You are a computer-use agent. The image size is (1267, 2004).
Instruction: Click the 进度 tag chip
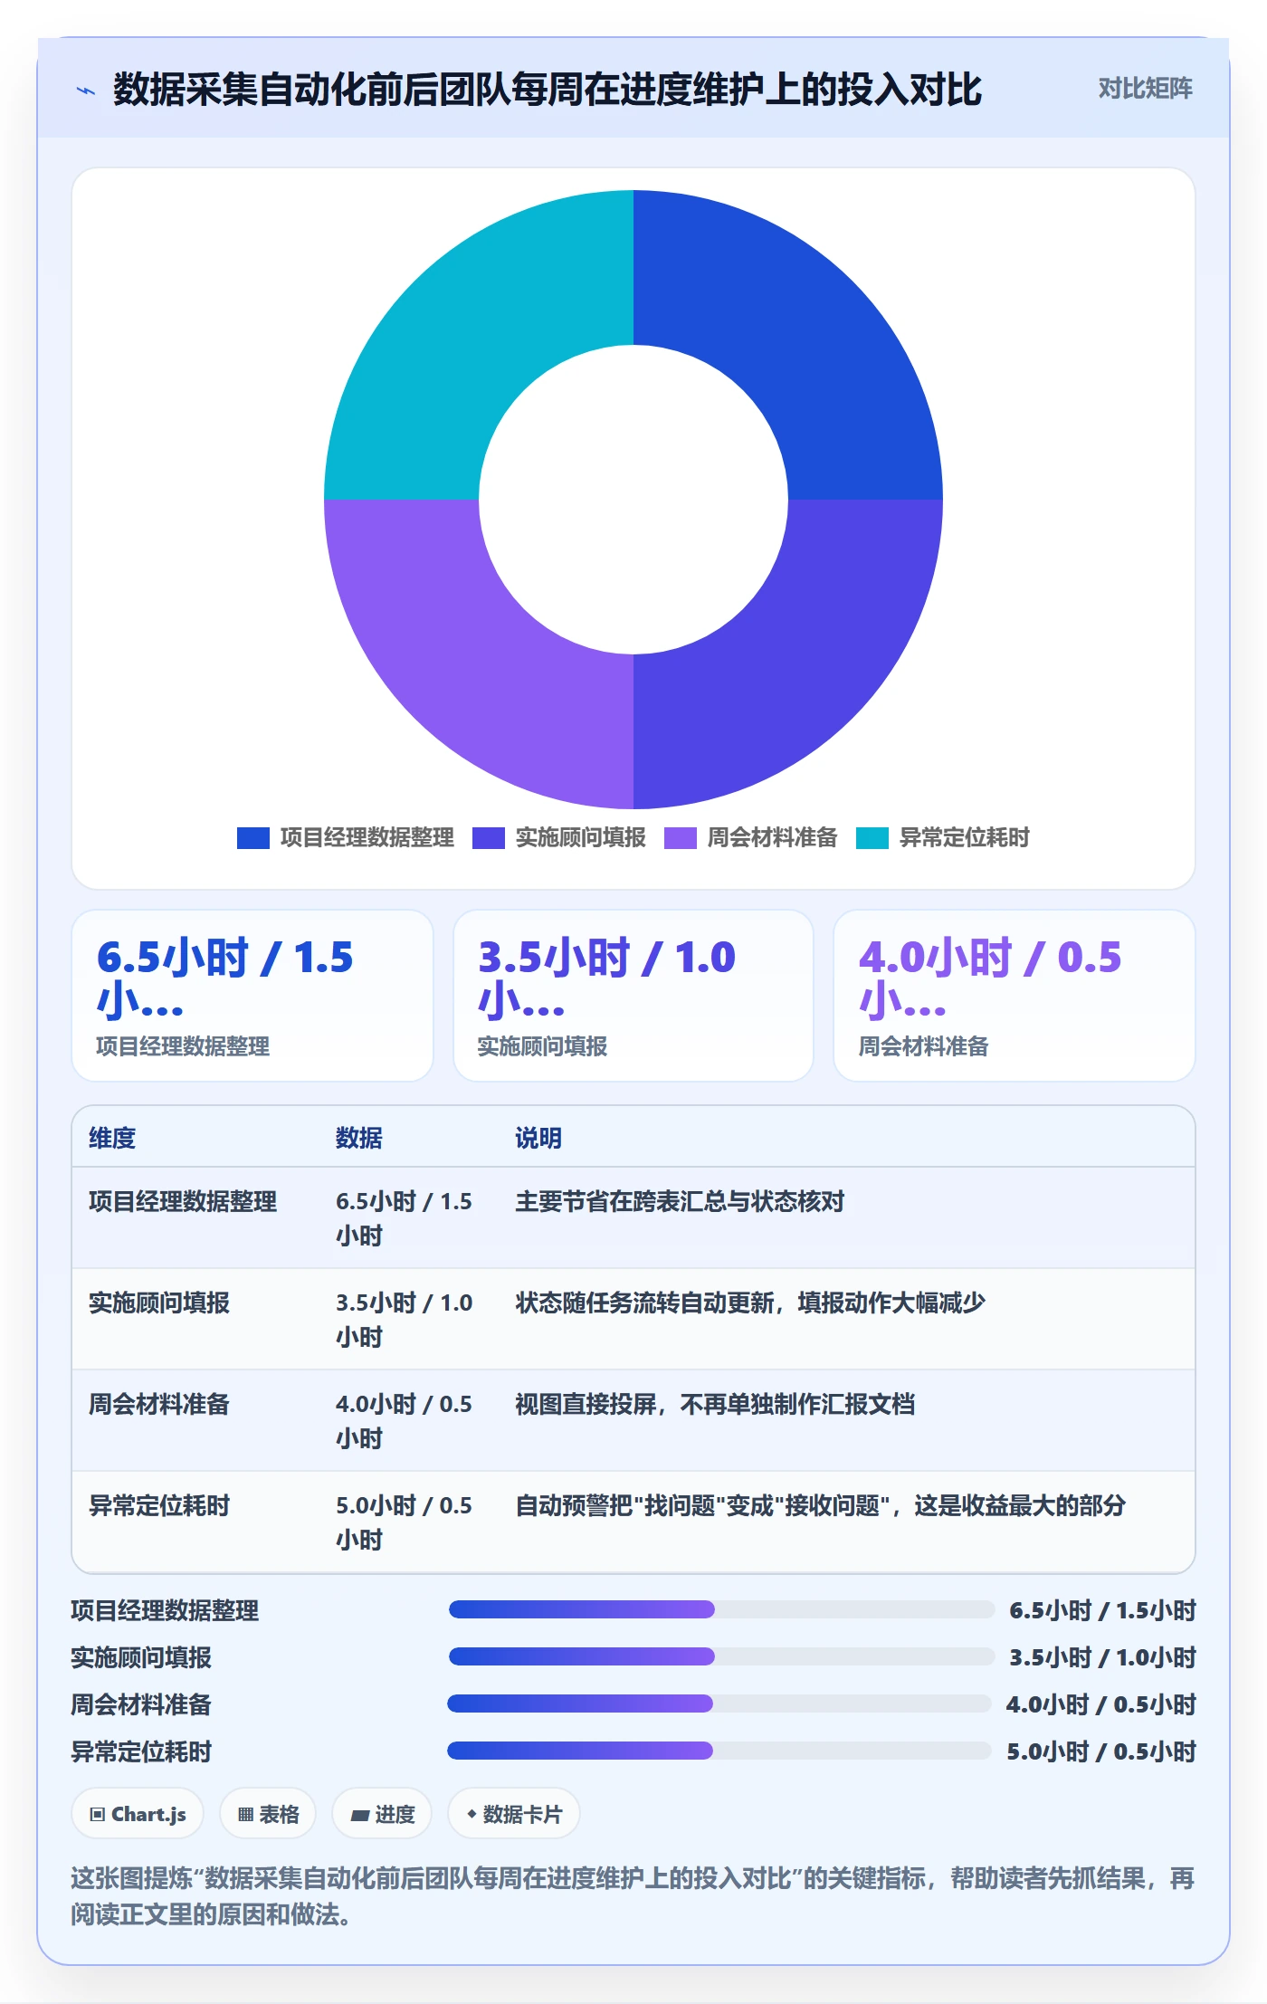coord(382,1814)
